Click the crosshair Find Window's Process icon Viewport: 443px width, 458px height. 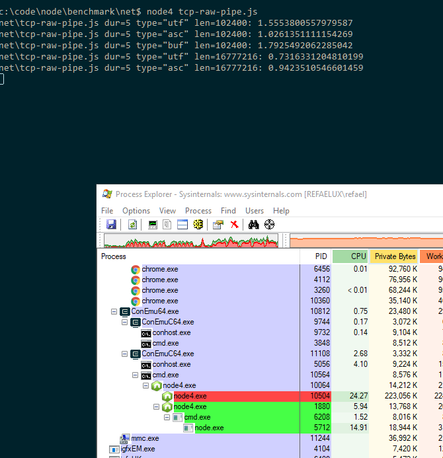pyautogui.click(x=269, y=225)
